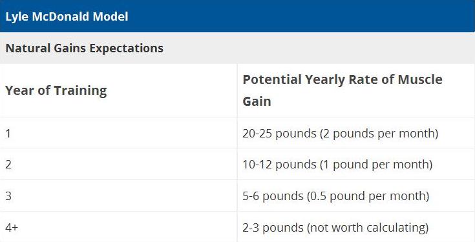Select the 4+ year cell
The height and width of the screenshot is (242, 475).
click(118, 227)
